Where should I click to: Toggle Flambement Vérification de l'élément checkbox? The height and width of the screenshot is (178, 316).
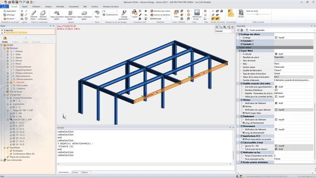pos(276,120)
